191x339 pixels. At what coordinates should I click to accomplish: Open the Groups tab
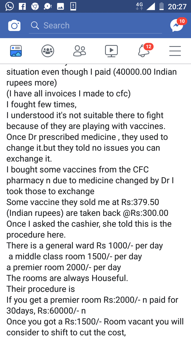48,51
